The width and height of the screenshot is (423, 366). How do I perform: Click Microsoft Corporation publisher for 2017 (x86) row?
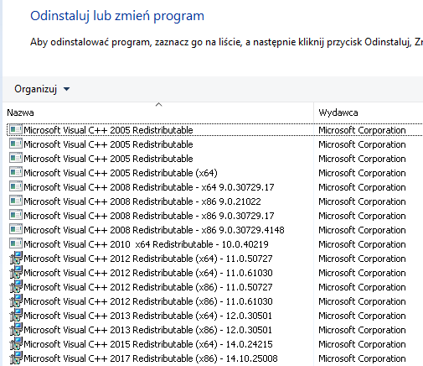(362, 358)
